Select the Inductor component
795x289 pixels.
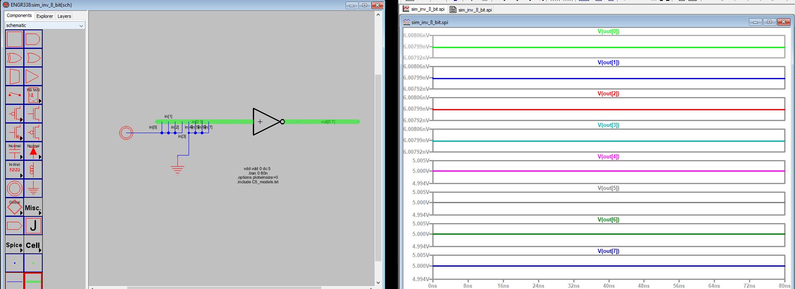coord(33,170)
